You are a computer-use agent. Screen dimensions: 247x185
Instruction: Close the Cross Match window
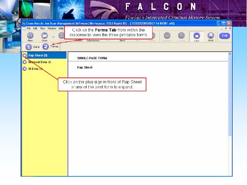(229, 23)
